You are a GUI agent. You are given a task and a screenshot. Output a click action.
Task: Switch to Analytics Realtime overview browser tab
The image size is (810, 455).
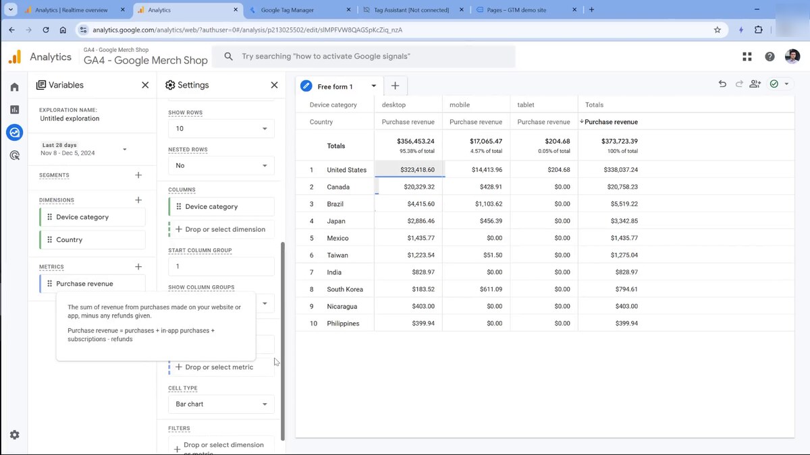tap(71, 10)
